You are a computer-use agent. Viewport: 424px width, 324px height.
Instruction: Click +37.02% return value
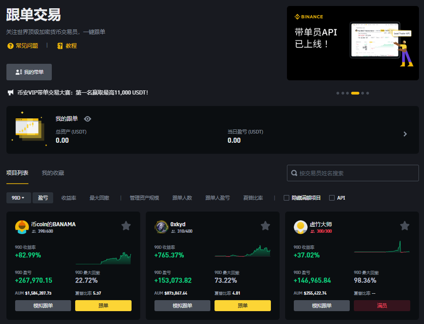pyautogui.click(x=307, y=255)
